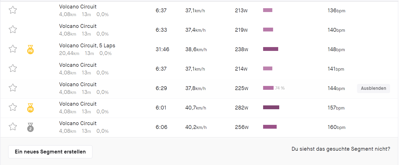
Task: Star the Volcano Circuit, 5 Laps segment
Action: pos(13,49)
